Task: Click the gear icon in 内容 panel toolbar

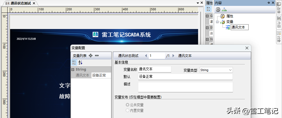Action: pyautogui.click(x=218, y=9)
